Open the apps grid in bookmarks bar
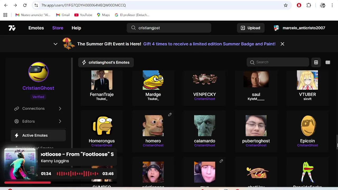Image resolution: width=338 pixels, height=190 pixels. click(x=5, y=15)
